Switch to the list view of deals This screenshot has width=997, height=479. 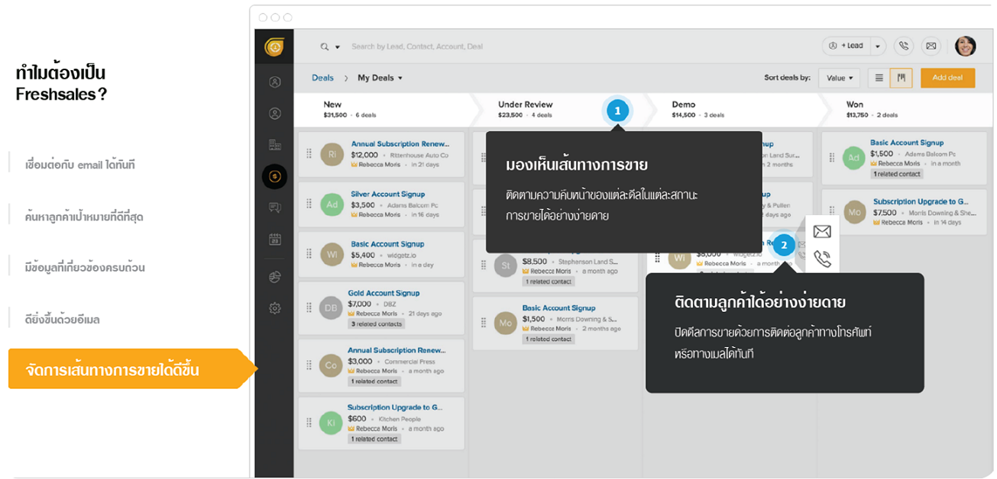pyautogui.click(x=879, y=78)
